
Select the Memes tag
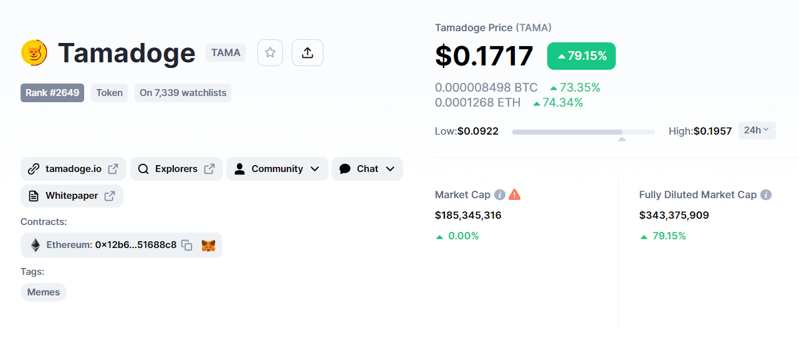44,292
